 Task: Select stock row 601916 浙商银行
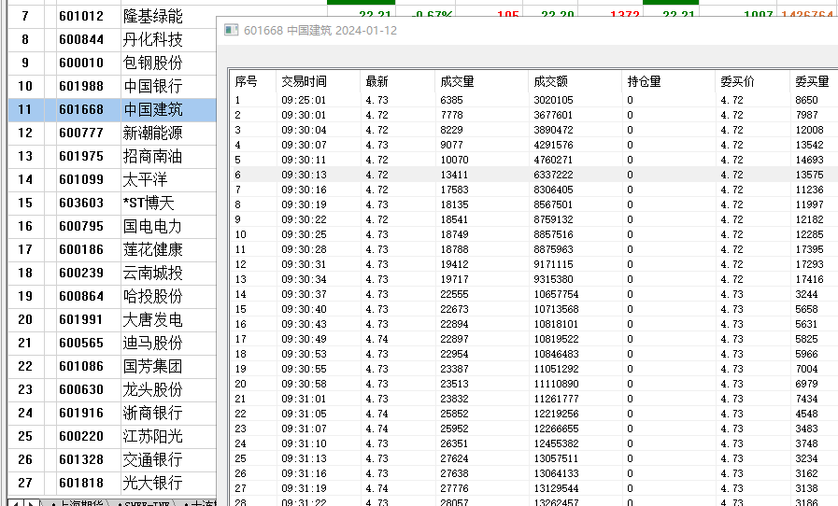tap(112, 413)
